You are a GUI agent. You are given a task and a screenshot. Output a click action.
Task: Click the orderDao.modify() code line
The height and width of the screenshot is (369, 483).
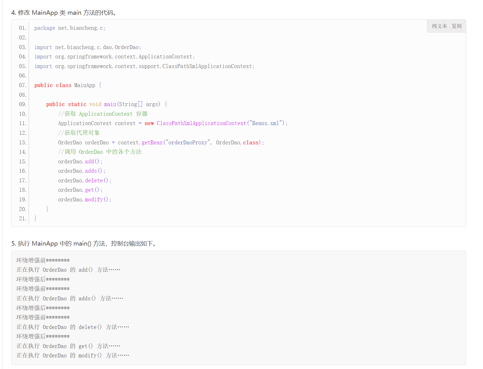85,200
